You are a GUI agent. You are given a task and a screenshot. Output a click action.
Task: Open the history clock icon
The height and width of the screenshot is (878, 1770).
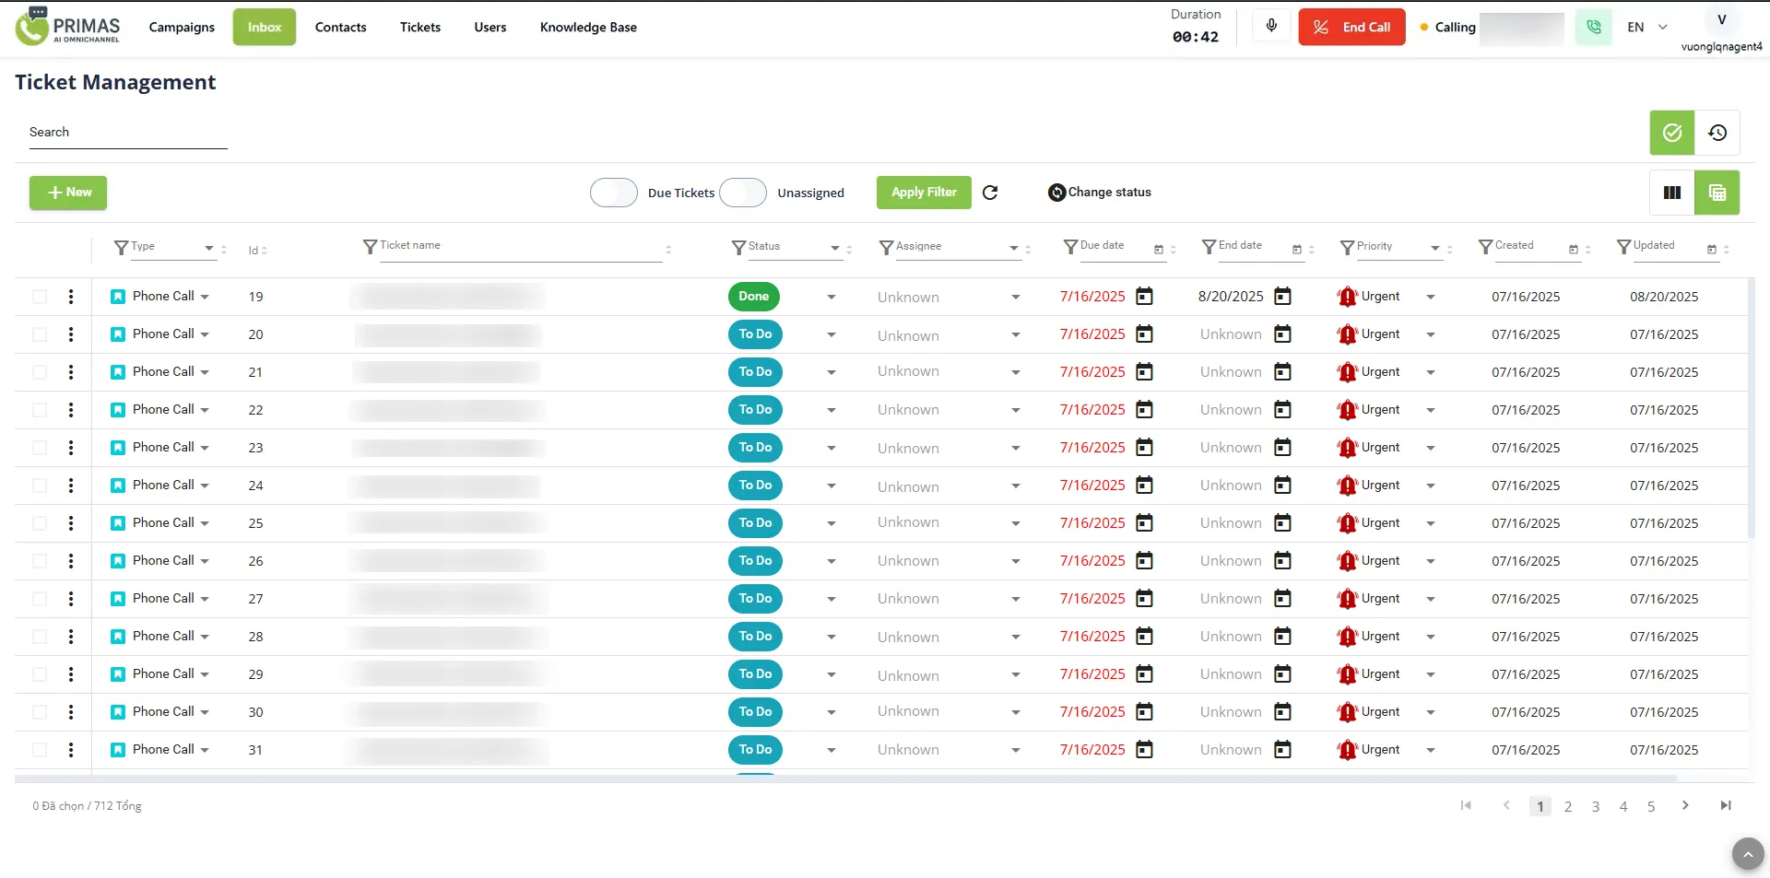pos(1717,133)
